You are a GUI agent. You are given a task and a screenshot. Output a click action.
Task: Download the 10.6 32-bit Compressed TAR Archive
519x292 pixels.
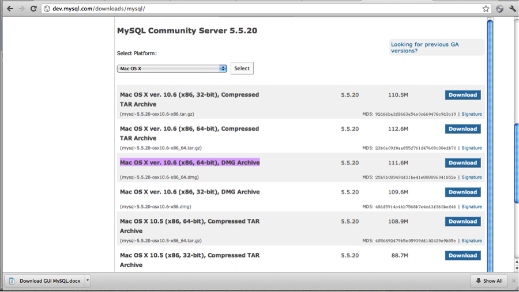[x=462, y=95]
